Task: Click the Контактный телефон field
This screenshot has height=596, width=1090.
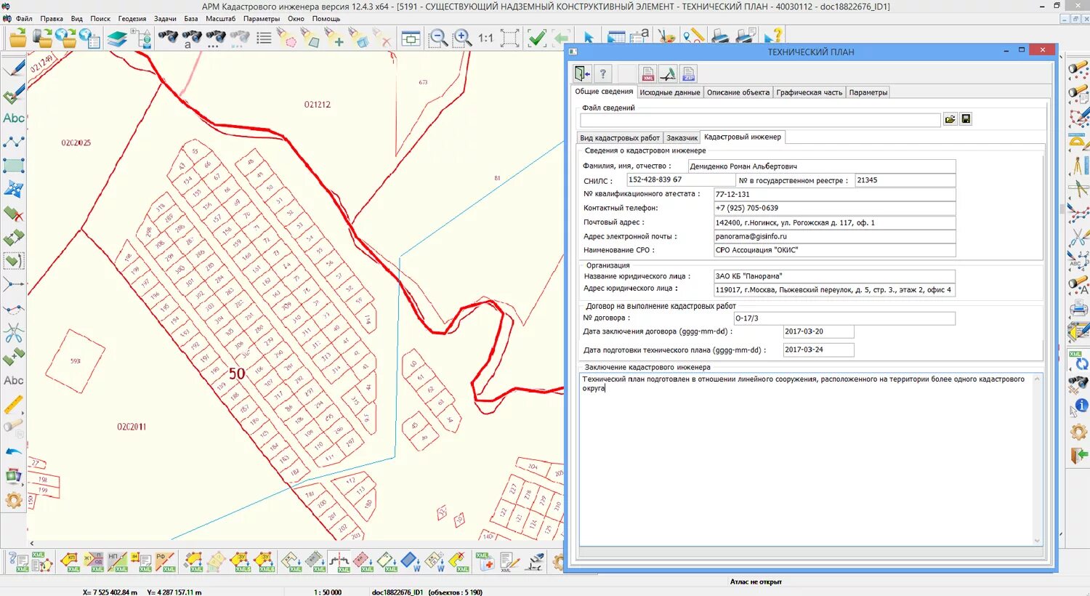Action: tap(834, 208)
